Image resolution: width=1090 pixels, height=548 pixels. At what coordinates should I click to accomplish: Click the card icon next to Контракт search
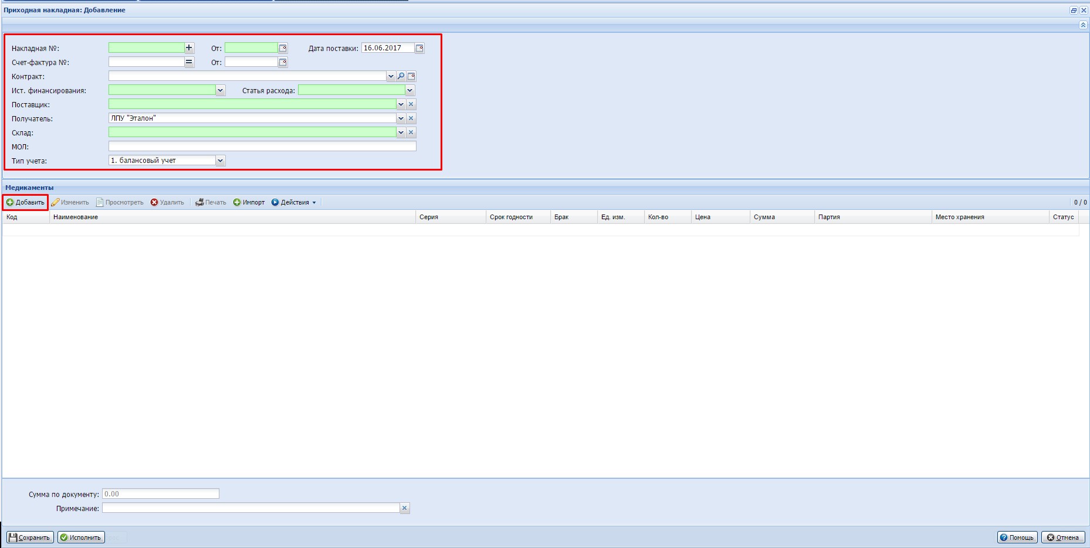tap(411, 76)
